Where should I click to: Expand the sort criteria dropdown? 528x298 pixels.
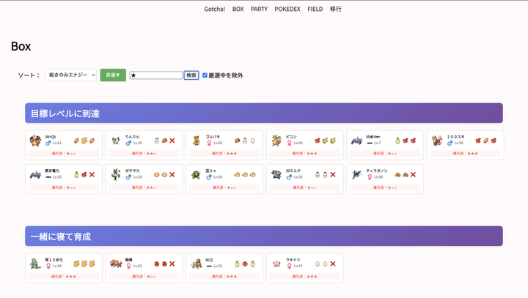coord(70,75)
